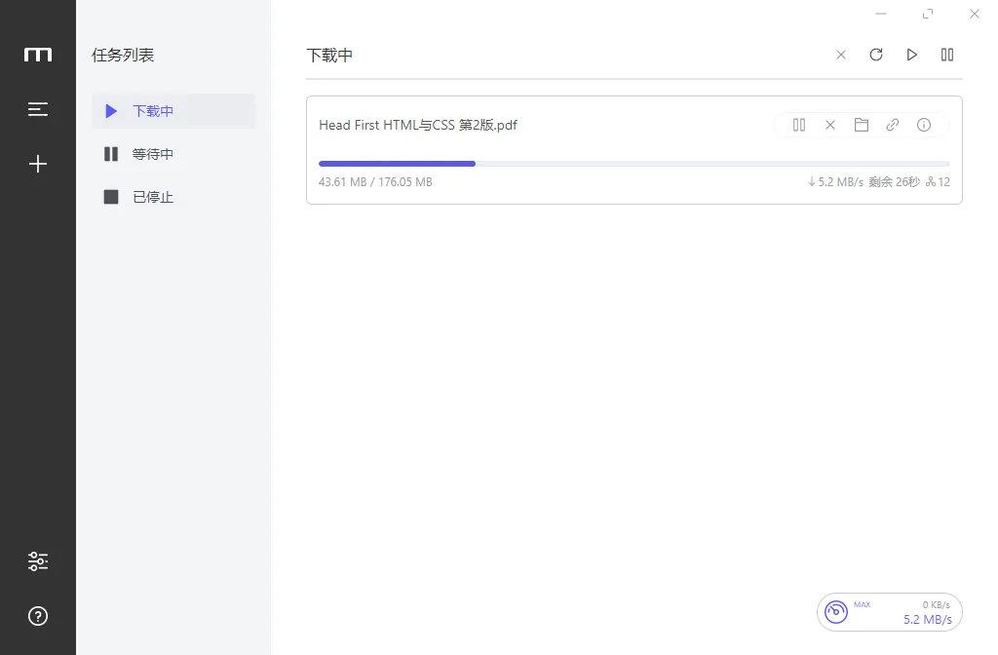This screenshot has width=998, height=655.
Task: Refresh the task list
Action: tap(876, 55)
